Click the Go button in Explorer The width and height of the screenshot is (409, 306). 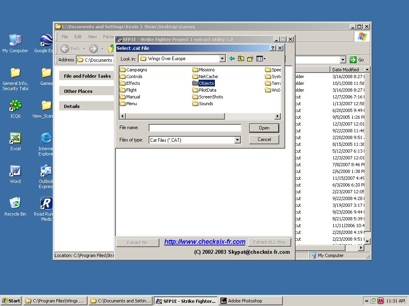[357, 60]
